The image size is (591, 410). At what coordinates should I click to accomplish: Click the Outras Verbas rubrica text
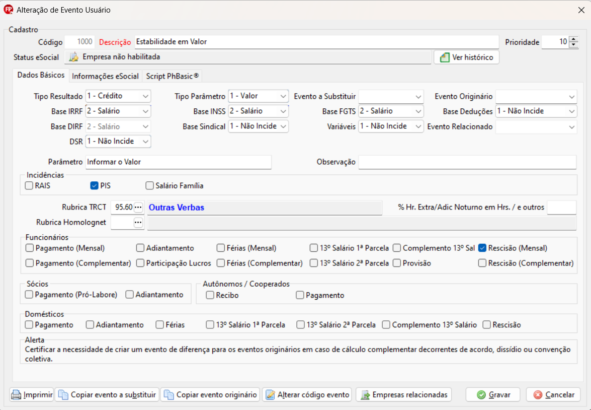click(x=177, y=208)
